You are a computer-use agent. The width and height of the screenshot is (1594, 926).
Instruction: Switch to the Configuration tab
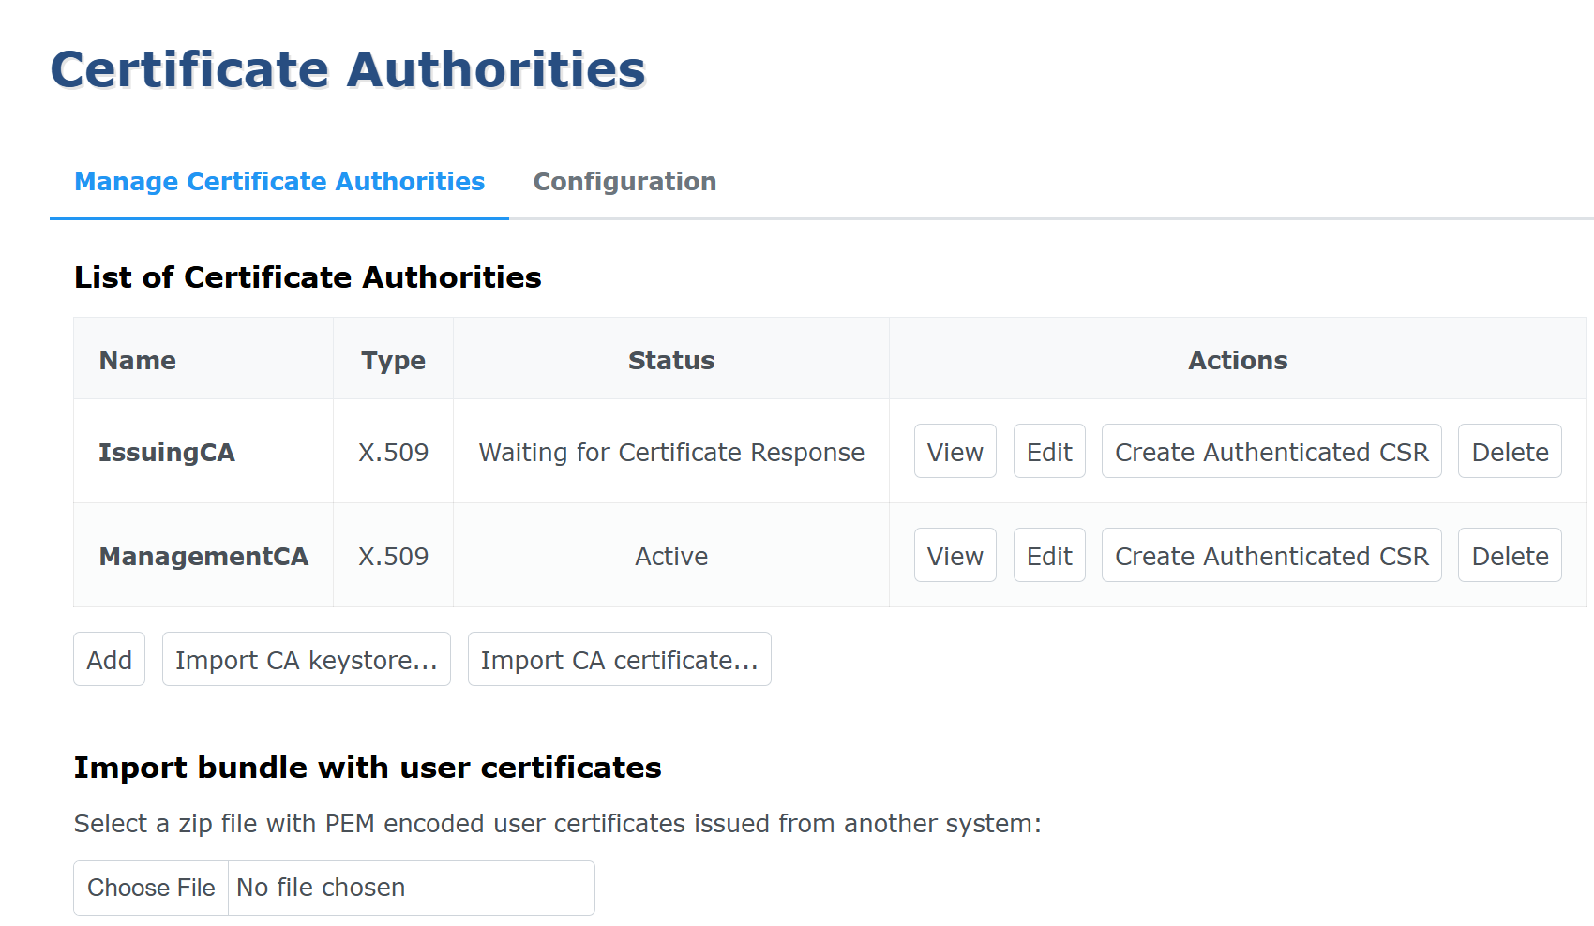[624, 182]
